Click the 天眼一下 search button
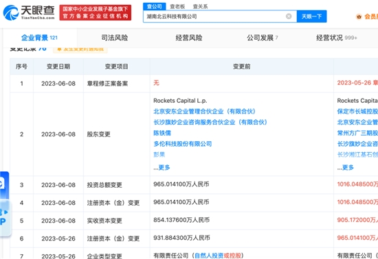This screenshot has height=259, width=378. click(311, 16)
